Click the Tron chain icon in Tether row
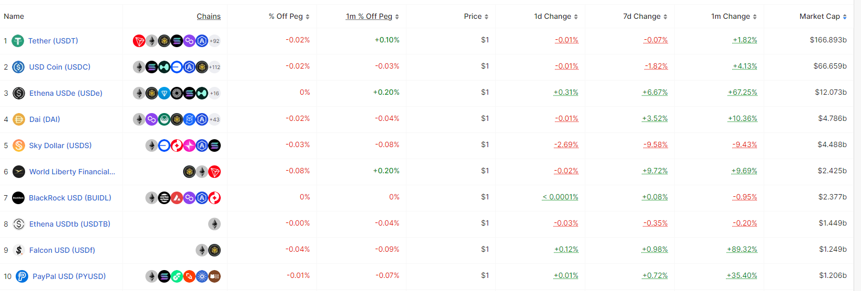Viewport: 861px width, 291px height. [x=139, y=41]
